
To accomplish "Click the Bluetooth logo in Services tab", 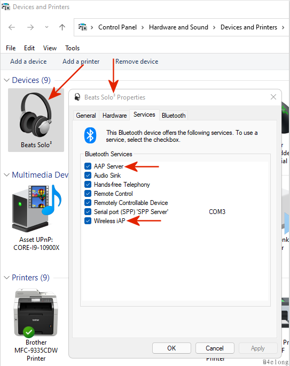I will click(x=90, y=135).
